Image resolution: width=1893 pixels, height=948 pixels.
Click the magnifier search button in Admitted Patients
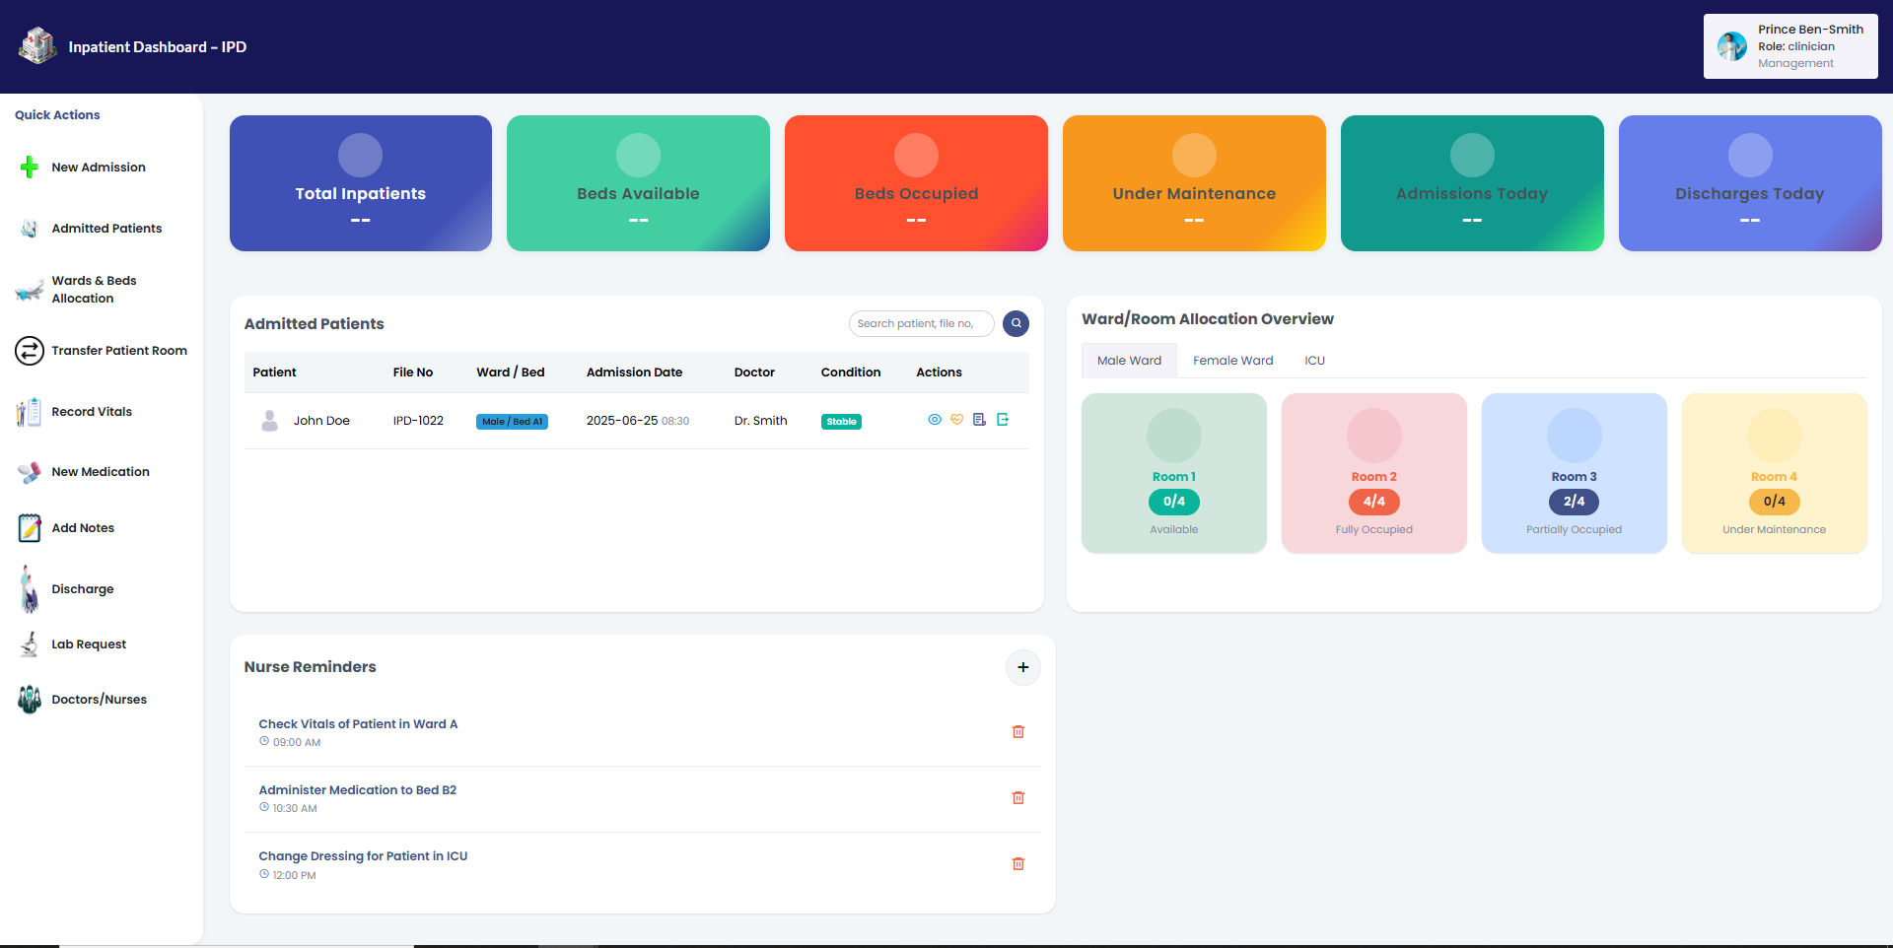(x=1016, y=323)
